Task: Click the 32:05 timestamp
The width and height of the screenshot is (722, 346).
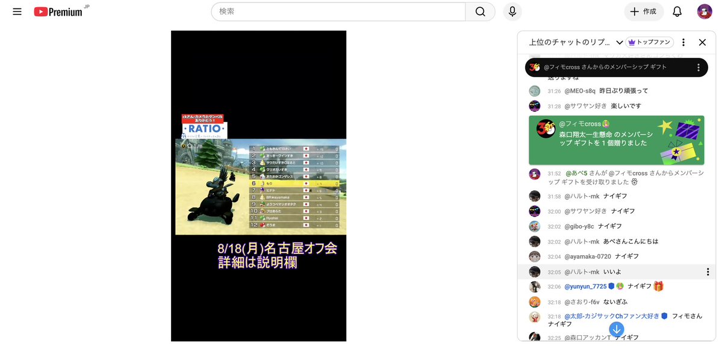Action: (x=554, y=272)
